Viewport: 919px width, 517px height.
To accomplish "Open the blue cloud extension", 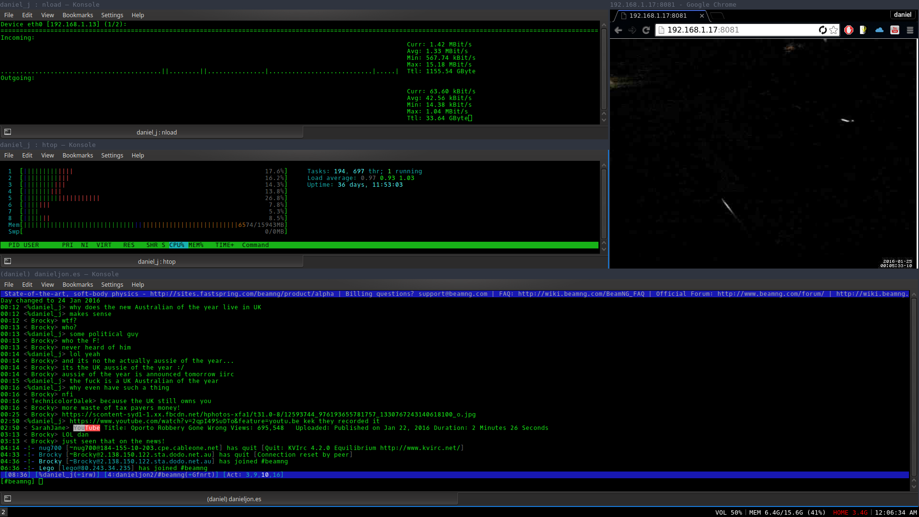I will tap(879, 30).
